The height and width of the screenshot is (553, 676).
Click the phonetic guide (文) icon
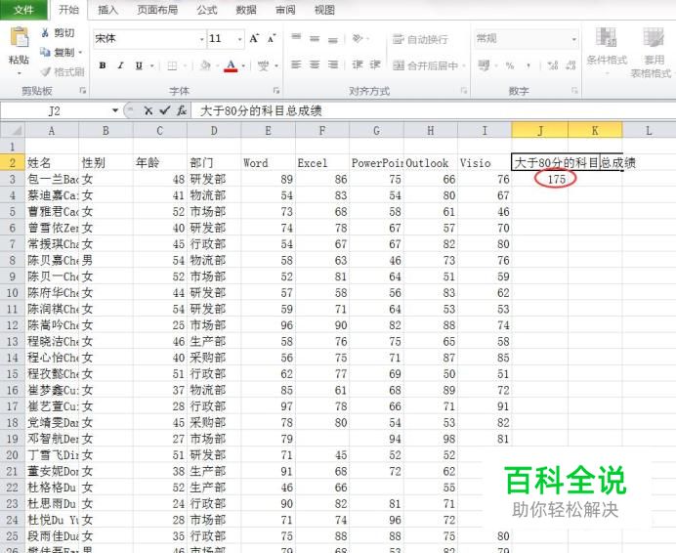click(x=263, y=65)
